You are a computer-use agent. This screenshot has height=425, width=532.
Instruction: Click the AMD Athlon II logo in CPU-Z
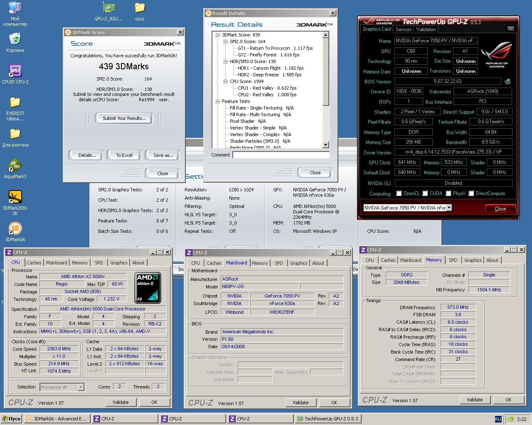pos(148,287)
